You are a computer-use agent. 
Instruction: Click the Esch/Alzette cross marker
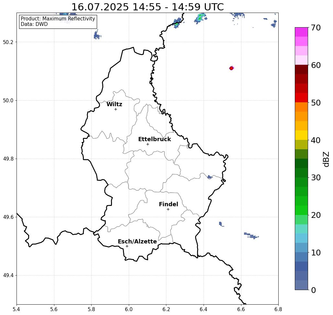(x=127, y=246)
